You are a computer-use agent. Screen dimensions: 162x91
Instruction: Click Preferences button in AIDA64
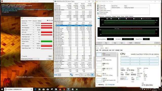(137, 43)
